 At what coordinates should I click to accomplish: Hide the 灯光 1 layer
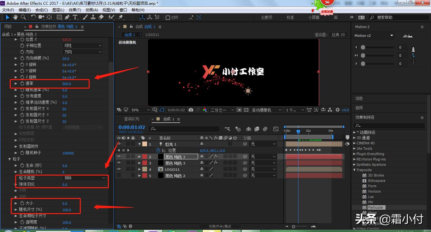(x=119, y=144)
